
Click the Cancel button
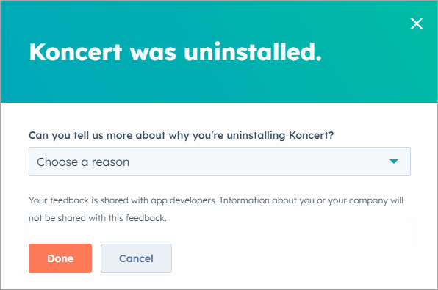(136, 258)
